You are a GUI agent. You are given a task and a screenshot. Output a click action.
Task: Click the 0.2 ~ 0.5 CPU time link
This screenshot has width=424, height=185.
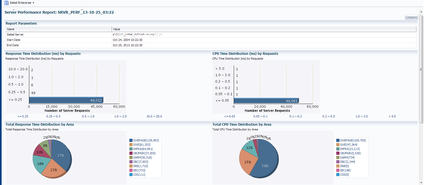328,116
